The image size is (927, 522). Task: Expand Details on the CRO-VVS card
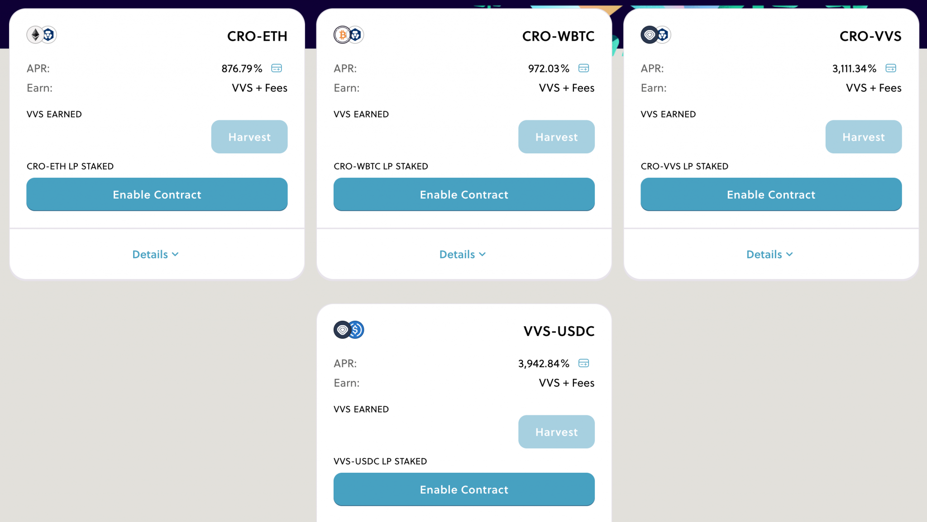pyautogui.click(x=769, y=254)
